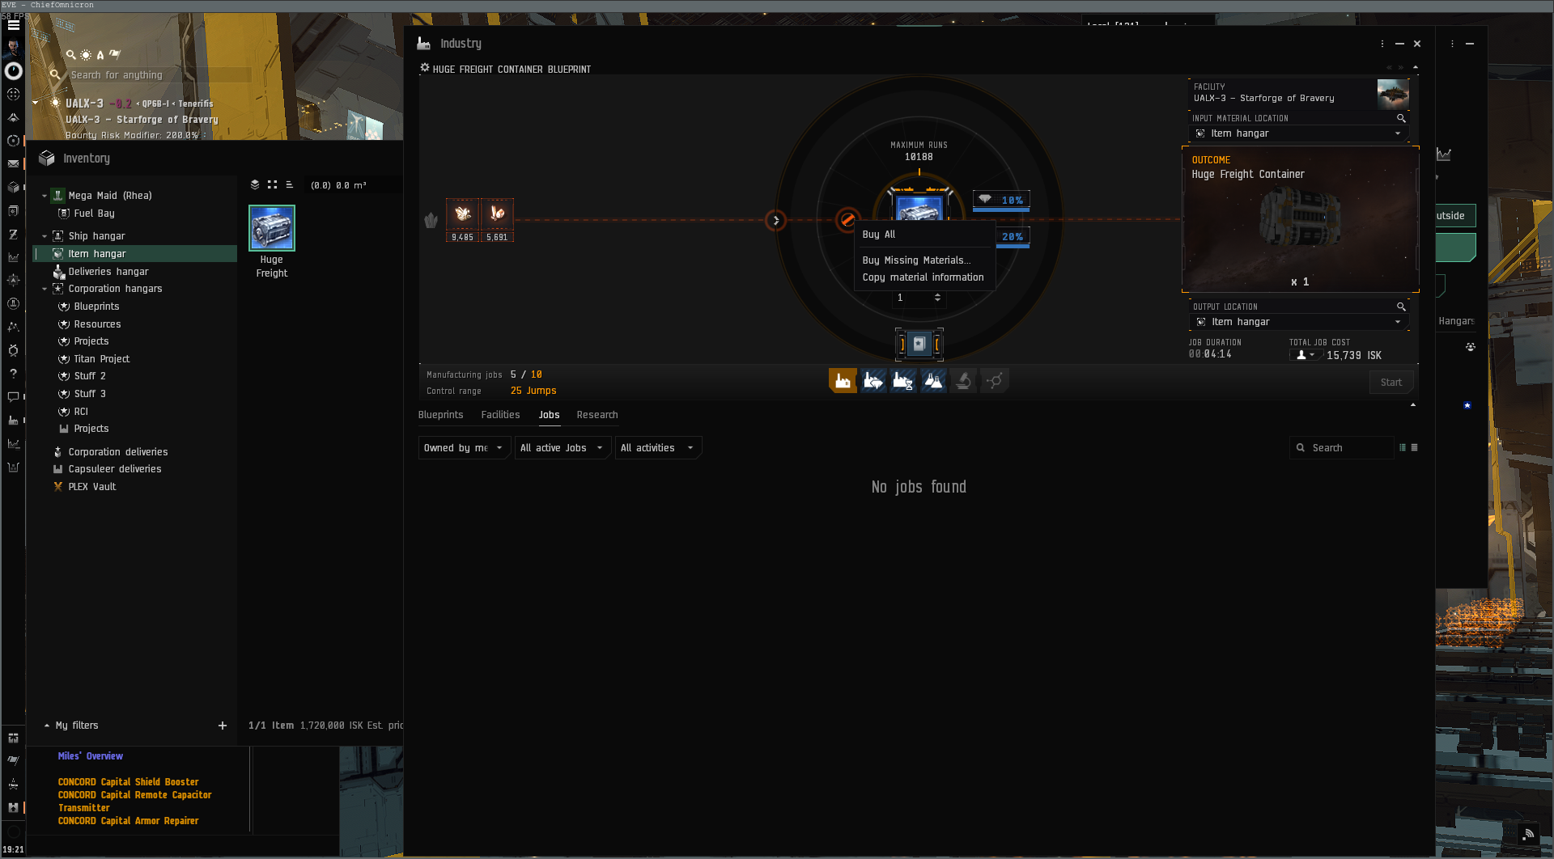Switch Inventory to icon grid view
Image resolution: width=1554 pixels, height=859 pixels.
pos(272,185)
